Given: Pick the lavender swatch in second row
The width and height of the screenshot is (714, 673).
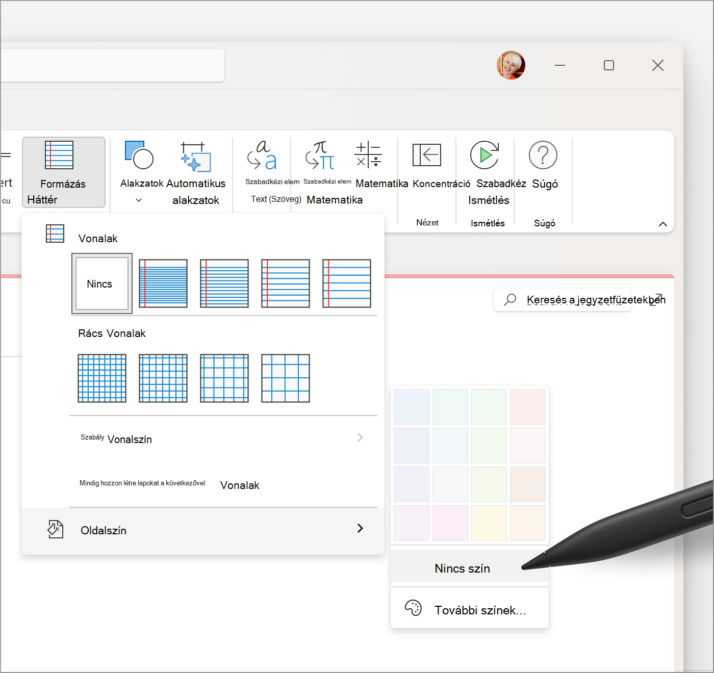Looking at the screenshot, I should point(412,446).
